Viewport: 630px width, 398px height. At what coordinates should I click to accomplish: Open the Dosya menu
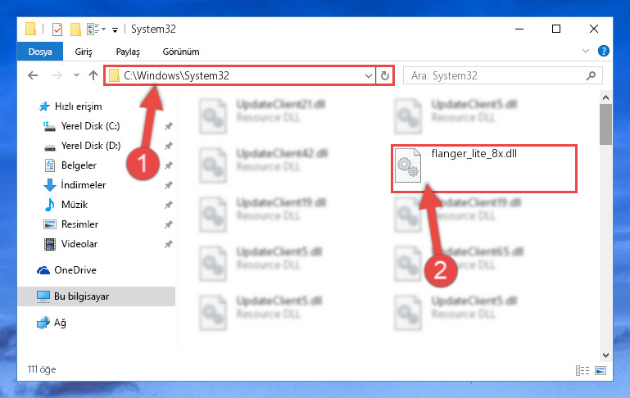tap(40, 52)
